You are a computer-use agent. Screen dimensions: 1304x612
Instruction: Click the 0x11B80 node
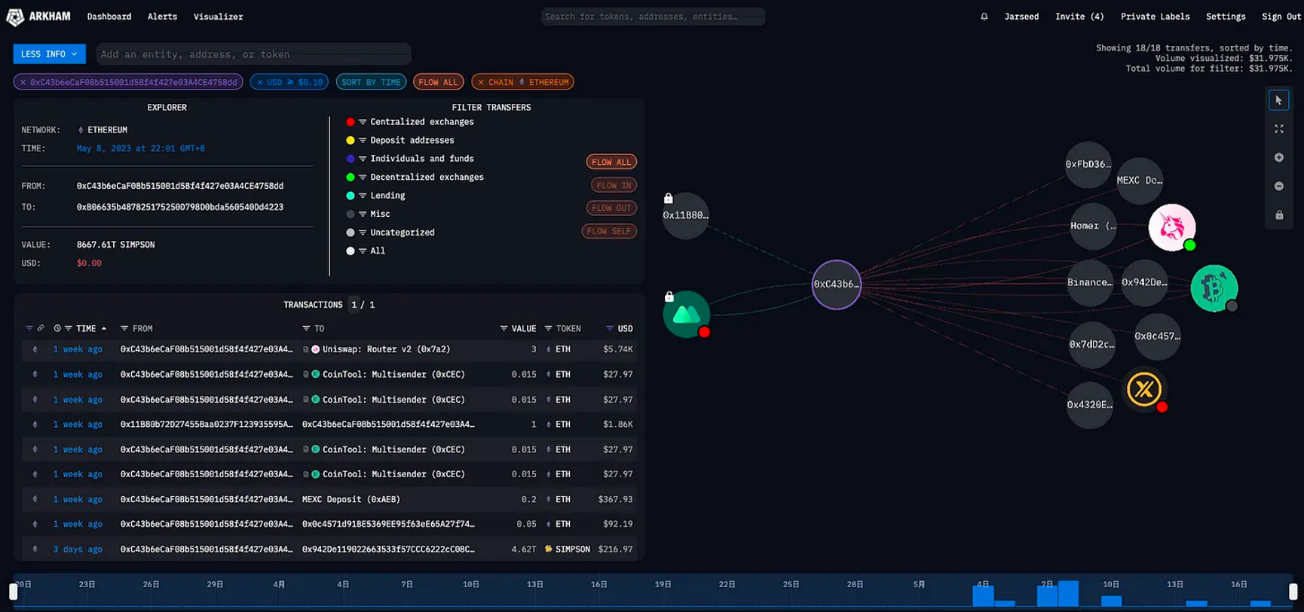coord(685,215)
